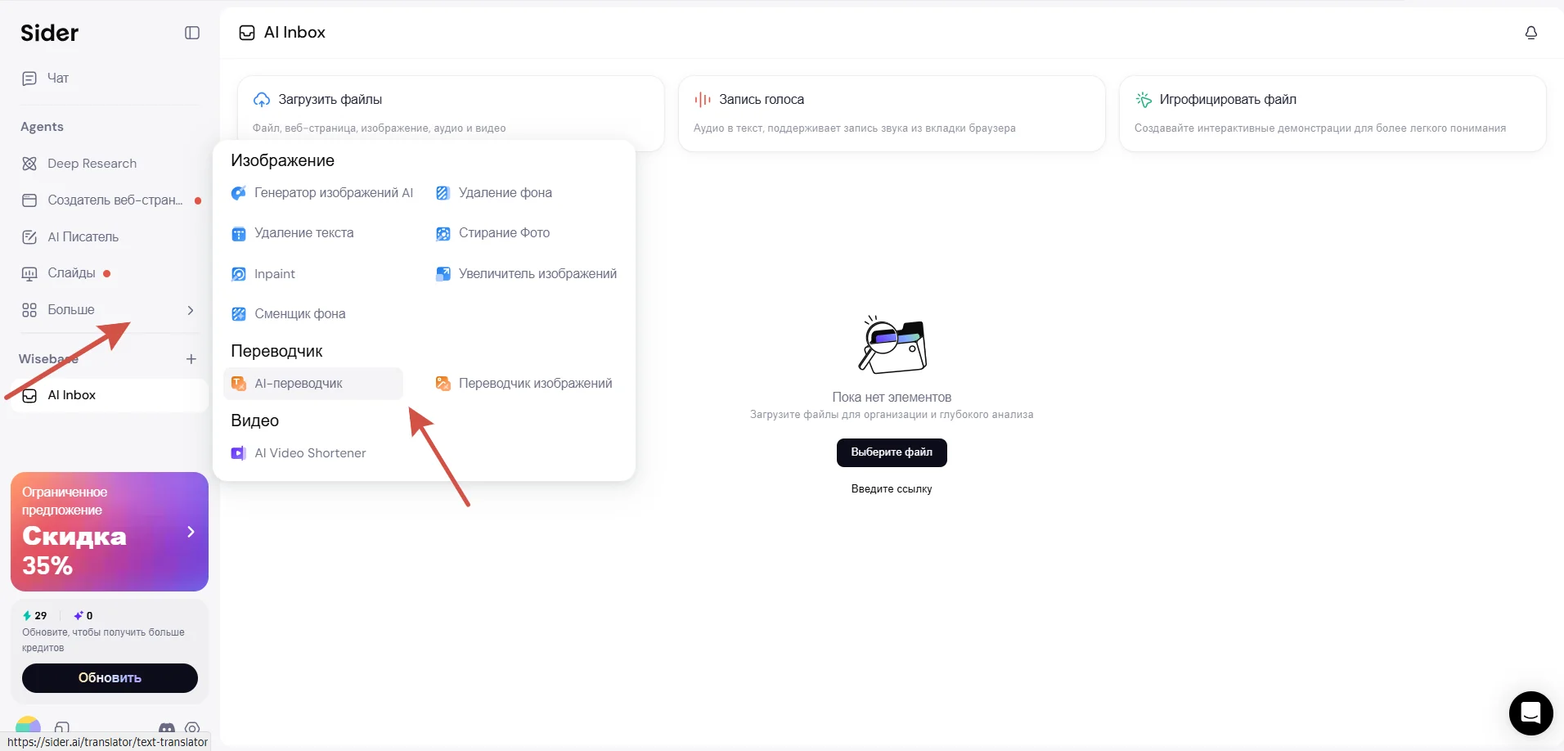This screenshot has width=1564, height=751.
Task: Click the Обновить upgrade button
Action: tap(110, 678)
